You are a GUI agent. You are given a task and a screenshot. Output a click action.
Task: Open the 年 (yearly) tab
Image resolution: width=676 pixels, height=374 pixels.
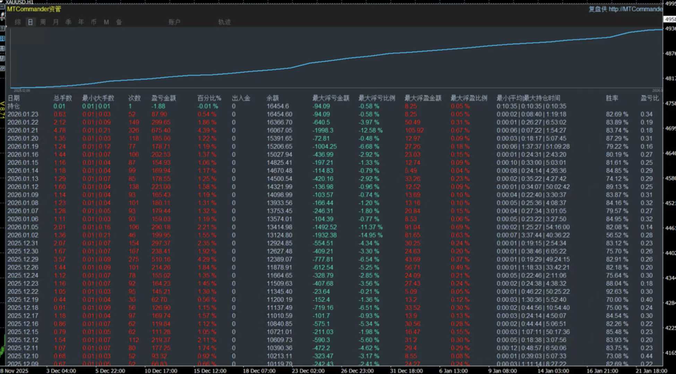tap(81, 22)
